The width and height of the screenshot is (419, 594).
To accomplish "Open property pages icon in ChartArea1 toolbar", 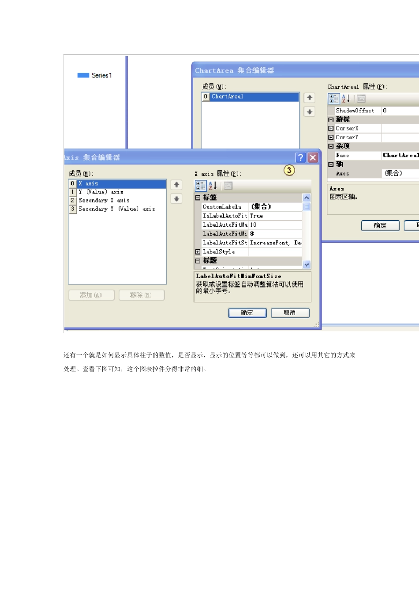I will [x=361, y=99].
